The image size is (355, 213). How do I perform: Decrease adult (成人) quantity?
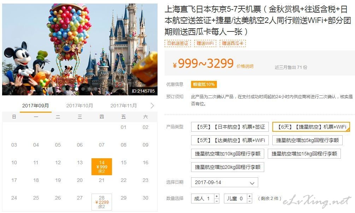pyautogui.click(x=217, y=201)
